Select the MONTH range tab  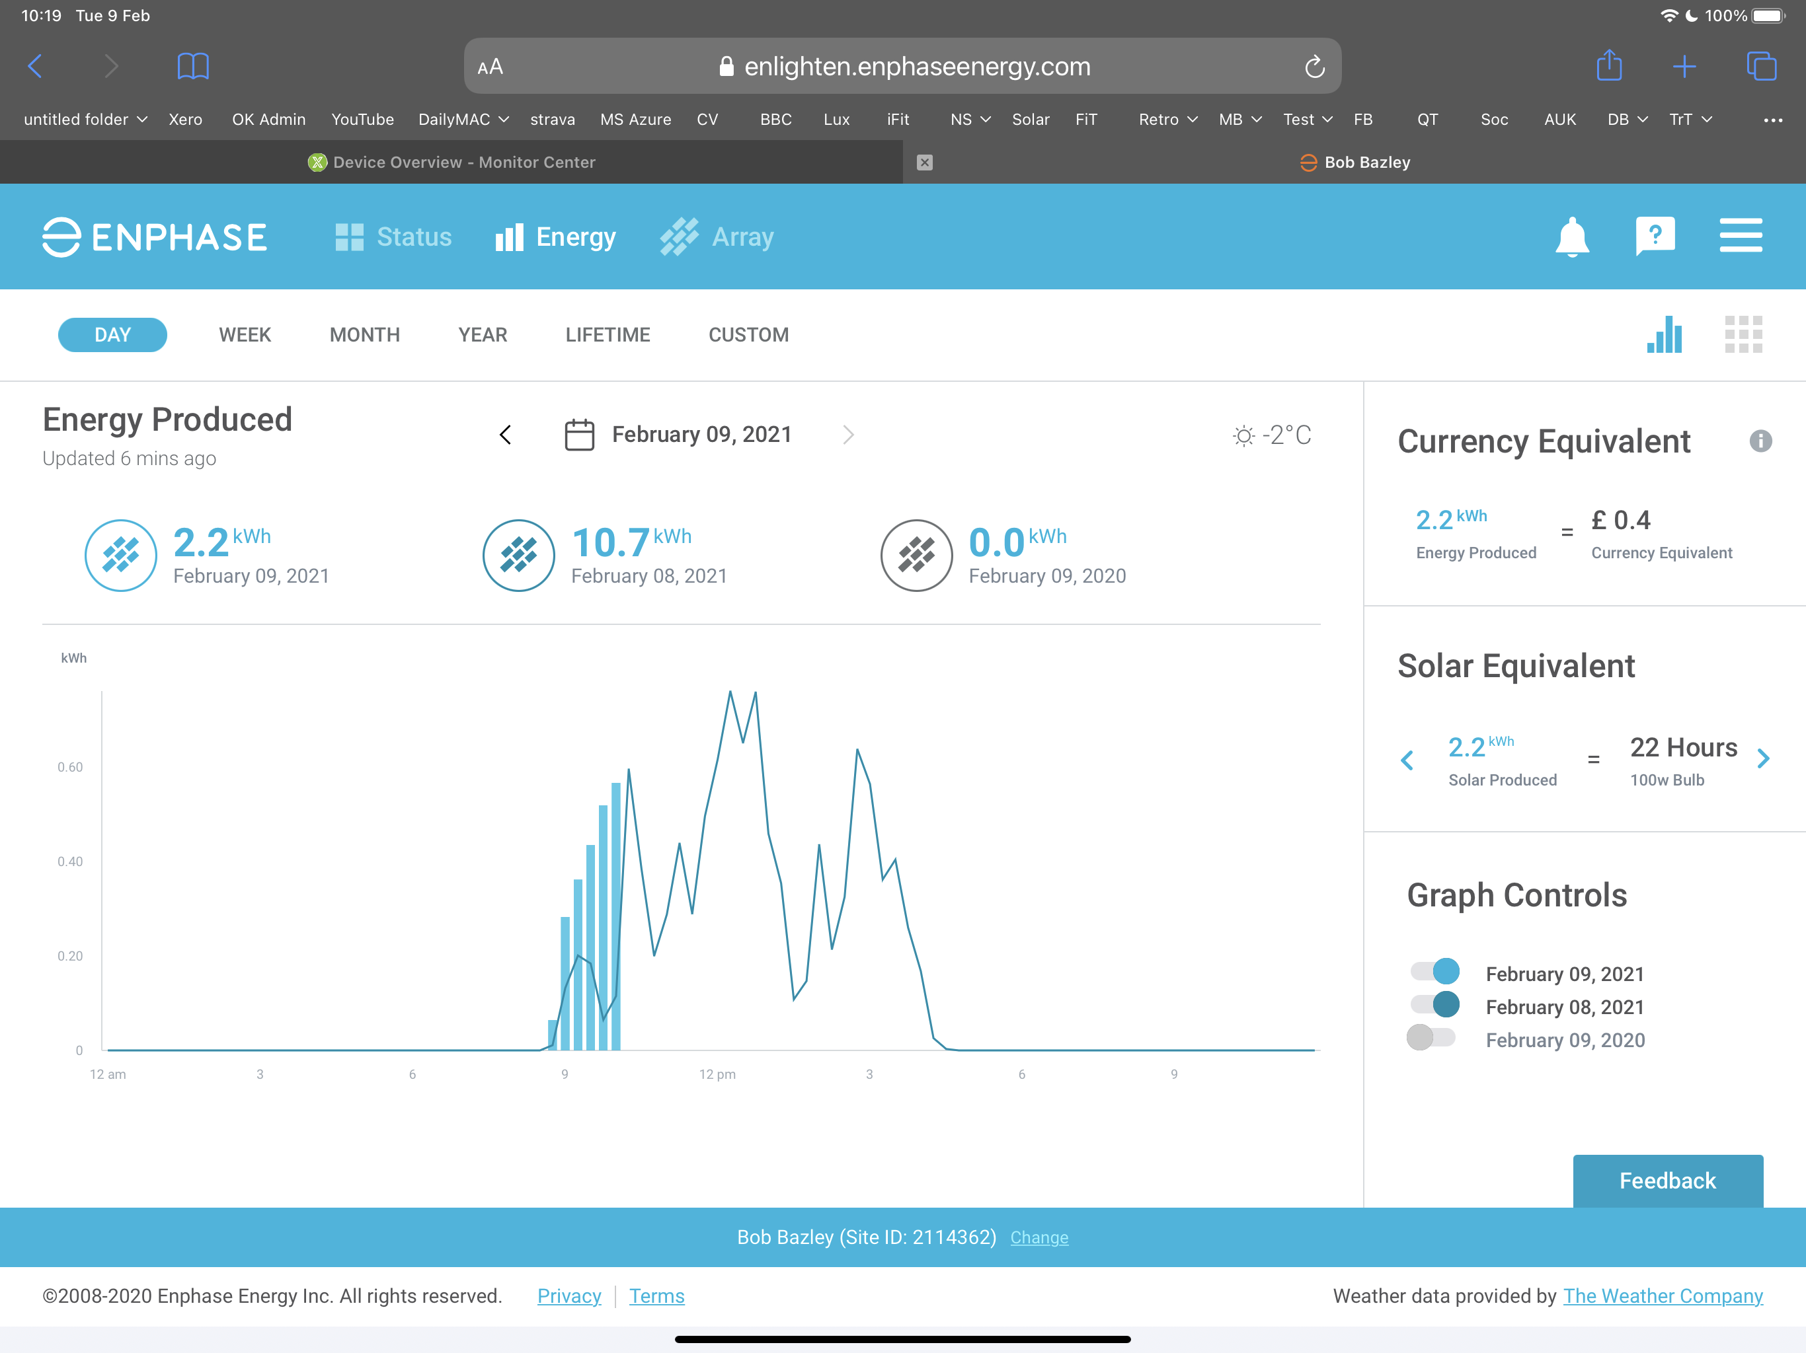point(365,334)
